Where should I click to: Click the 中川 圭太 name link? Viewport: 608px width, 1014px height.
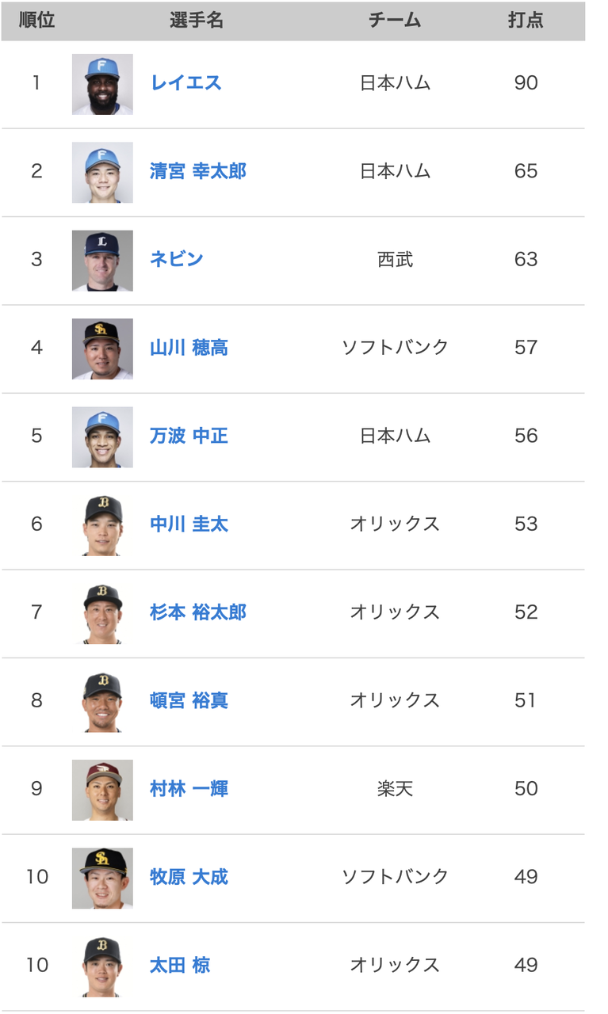189,524
